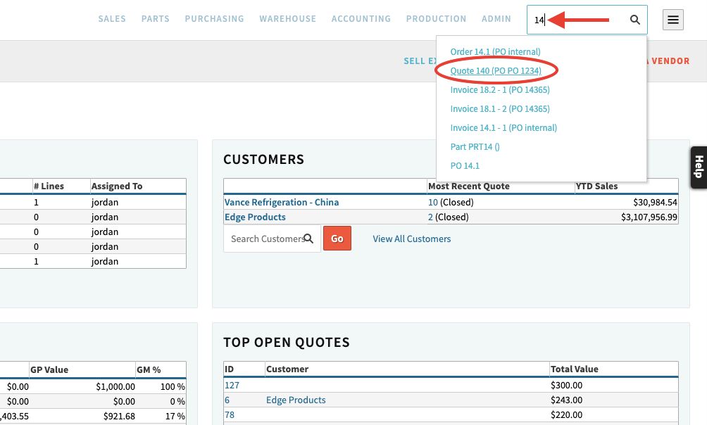Open the Help side tab

pyautogui.click(x=699, y=167)
